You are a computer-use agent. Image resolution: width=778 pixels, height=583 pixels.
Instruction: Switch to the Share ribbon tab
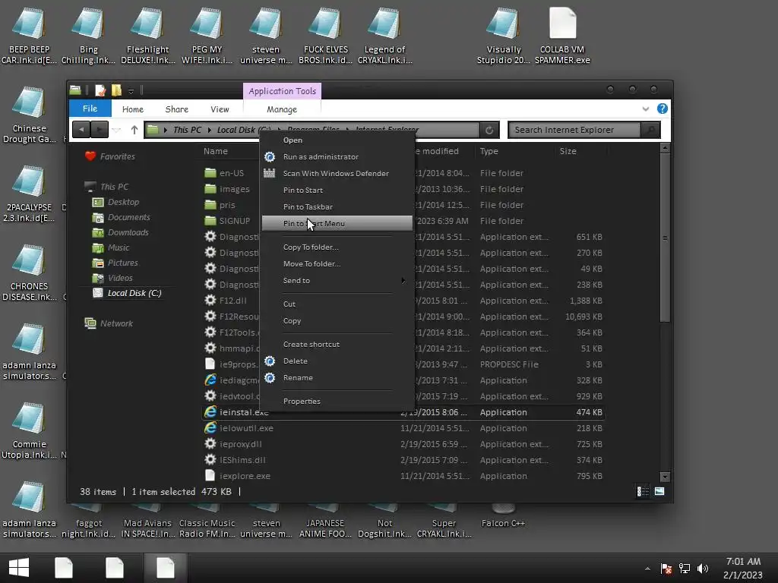click(x=176, y=109)
